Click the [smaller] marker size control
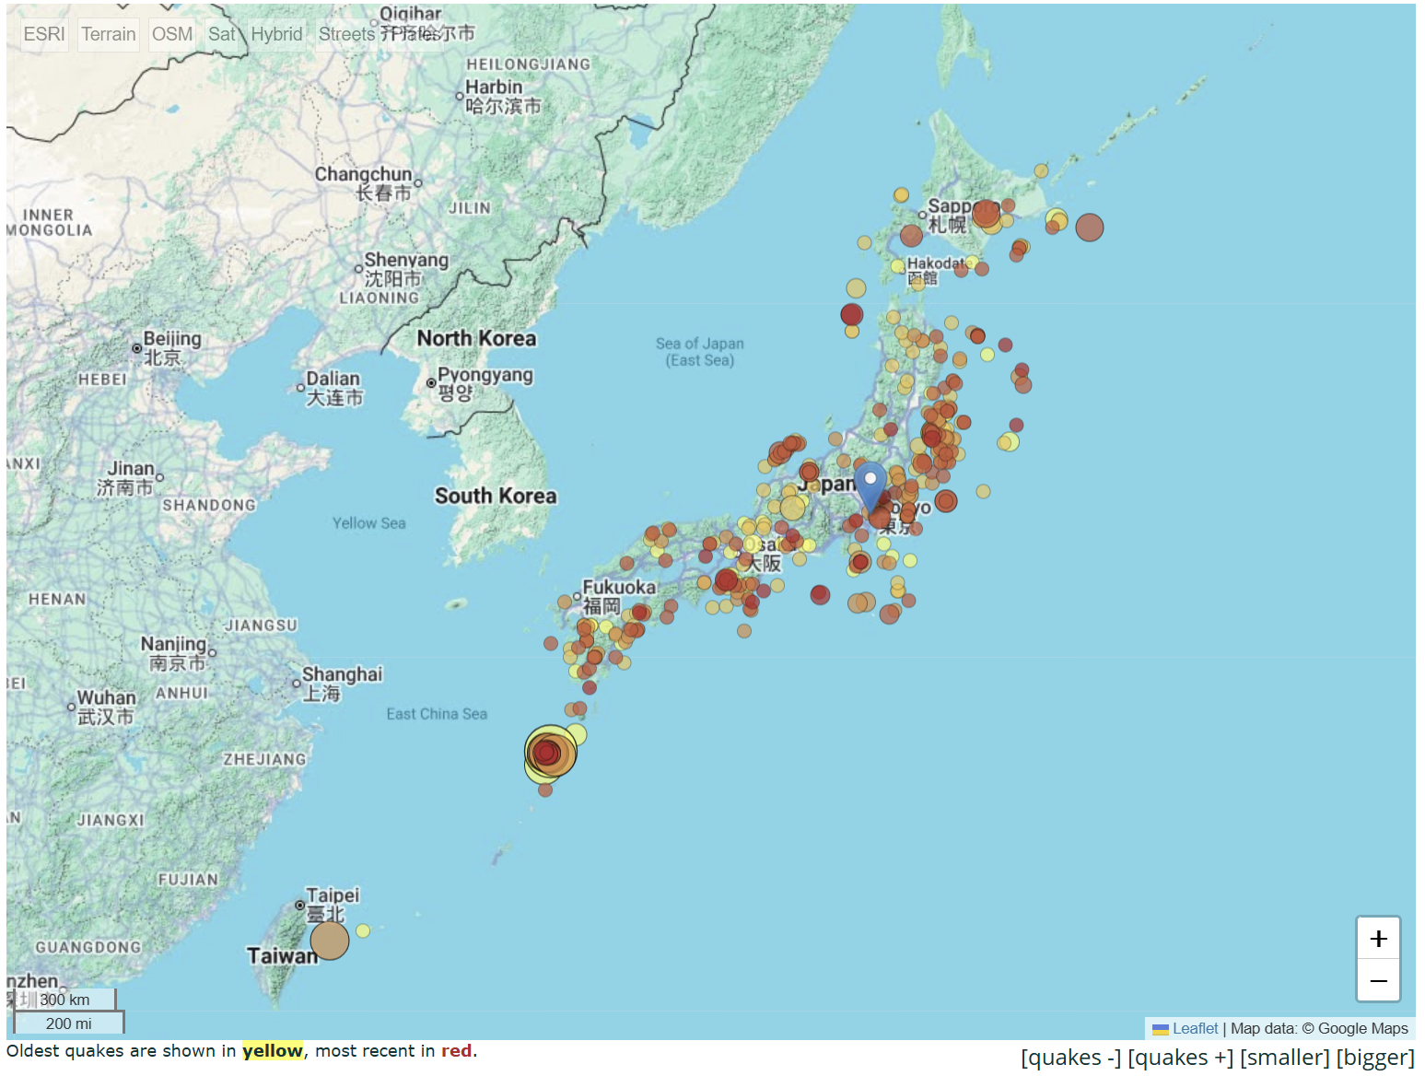The height and width of the screenshot is (1076, 1425). coord(1285,1058)
